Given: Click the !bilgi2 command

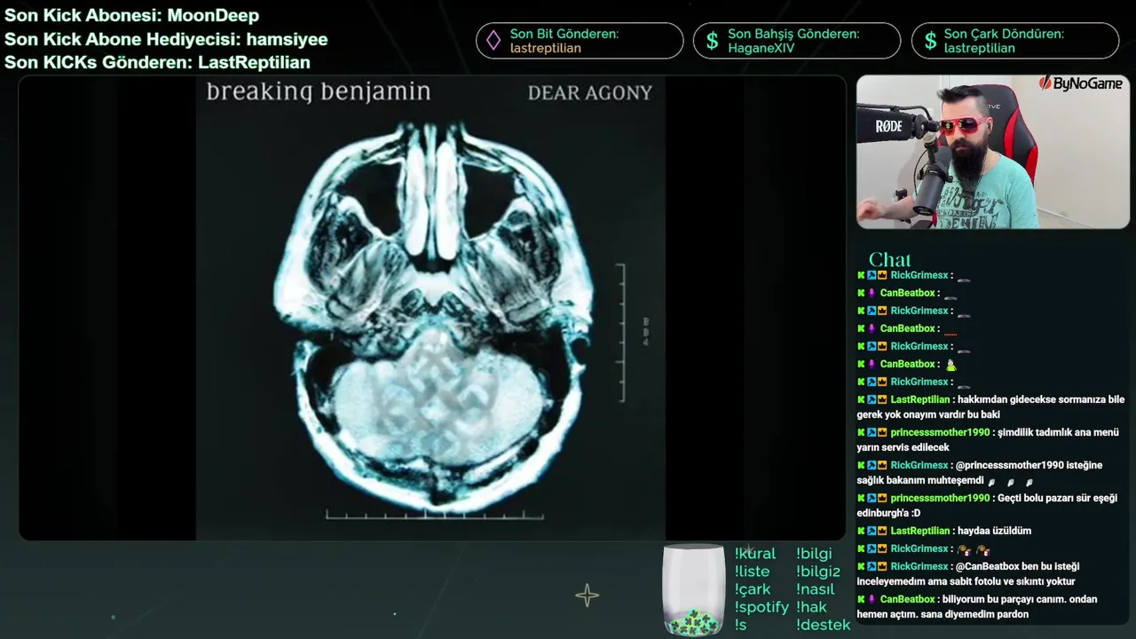Looking at the screenshot, I should [x=818, y=571].
